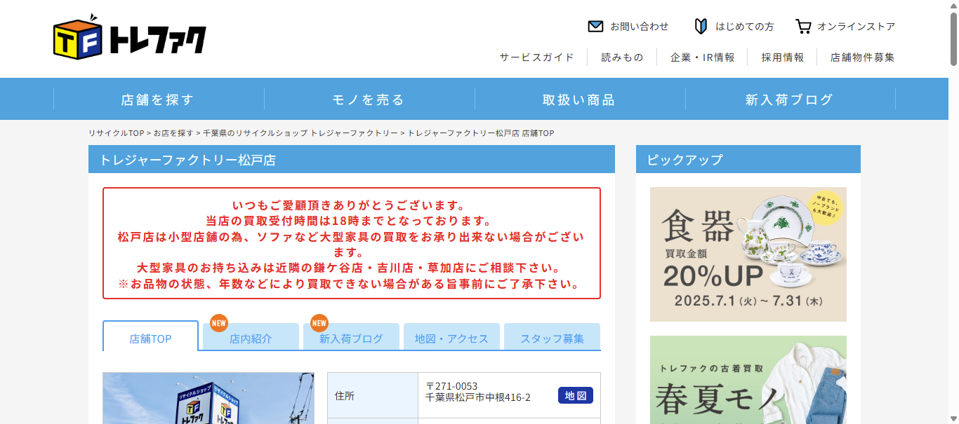Open 読みもの link in header
Screen dimensions: 959x424
pos(622,57)
